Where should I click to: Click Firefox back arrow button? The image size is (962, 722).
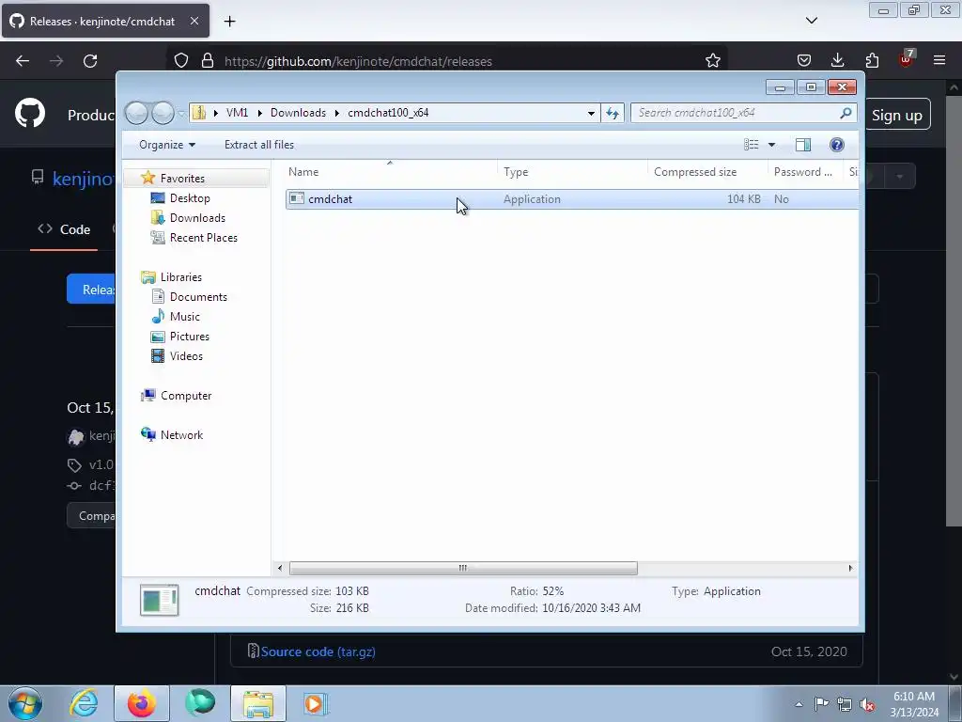[23, 61]
